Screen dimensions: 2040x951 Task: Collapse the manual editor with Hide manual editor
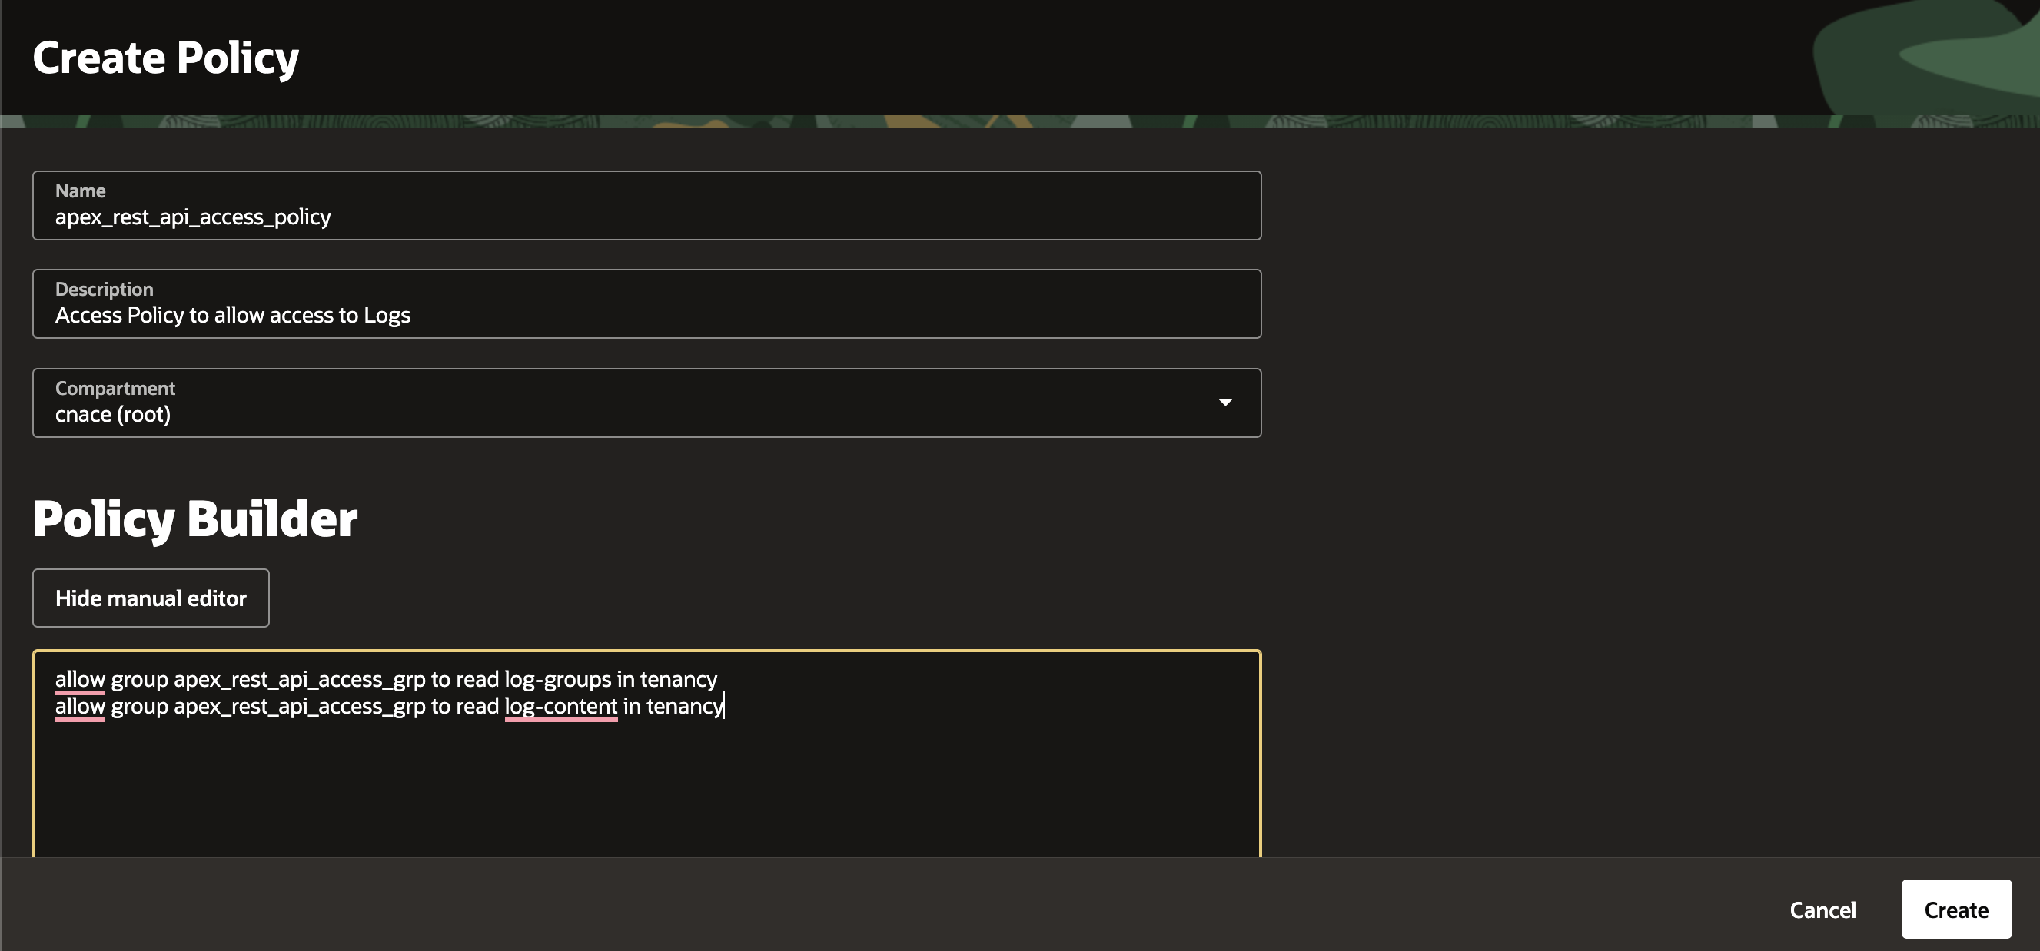coord(151,598)
